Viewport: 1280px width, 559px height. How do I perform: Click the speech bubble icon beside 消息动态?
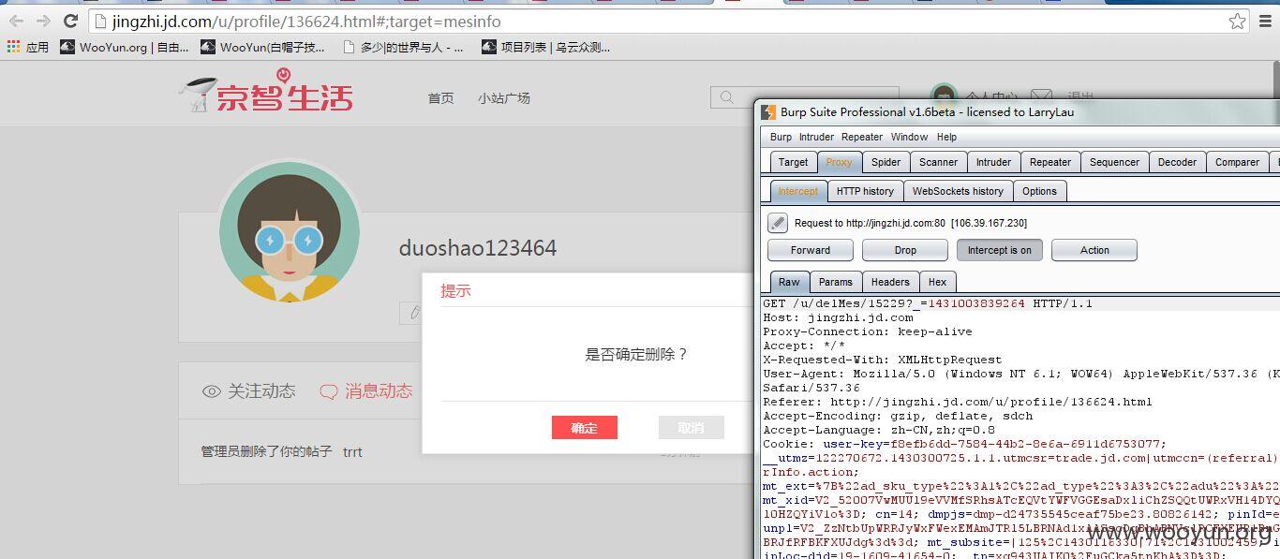pyautogui.click(x=328, y=392)
